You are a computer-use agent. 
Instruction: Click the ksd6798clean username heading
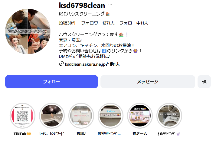click(x=82, y=5)
